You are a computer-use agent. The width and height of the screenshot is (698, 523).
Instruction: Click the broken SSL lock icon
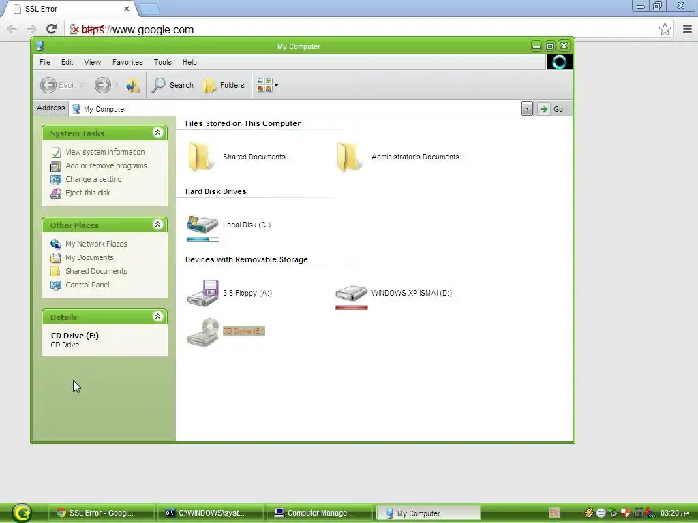(74, 29)
